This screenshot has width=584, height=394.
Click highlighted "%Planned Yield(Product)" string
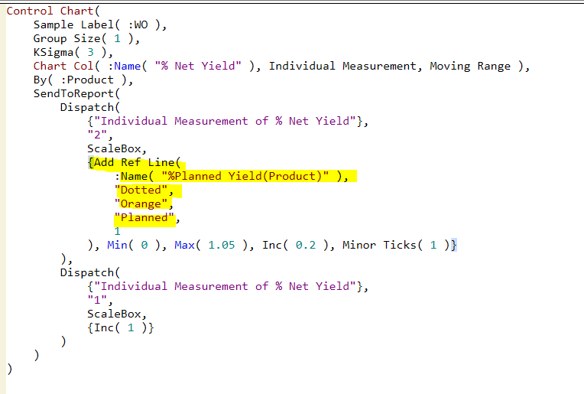[245, 176]
